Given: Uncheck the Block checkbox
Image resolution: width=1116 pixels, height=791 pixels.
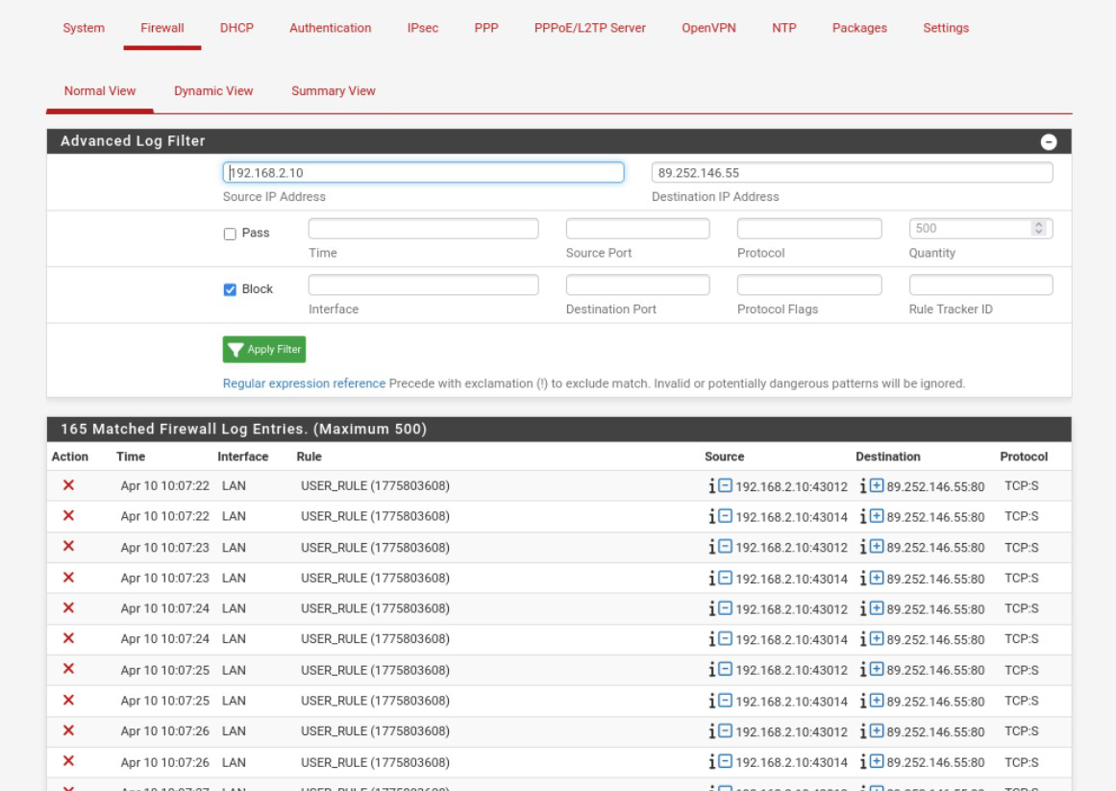Looking at the screenshot, I should [x=230, y=289].
